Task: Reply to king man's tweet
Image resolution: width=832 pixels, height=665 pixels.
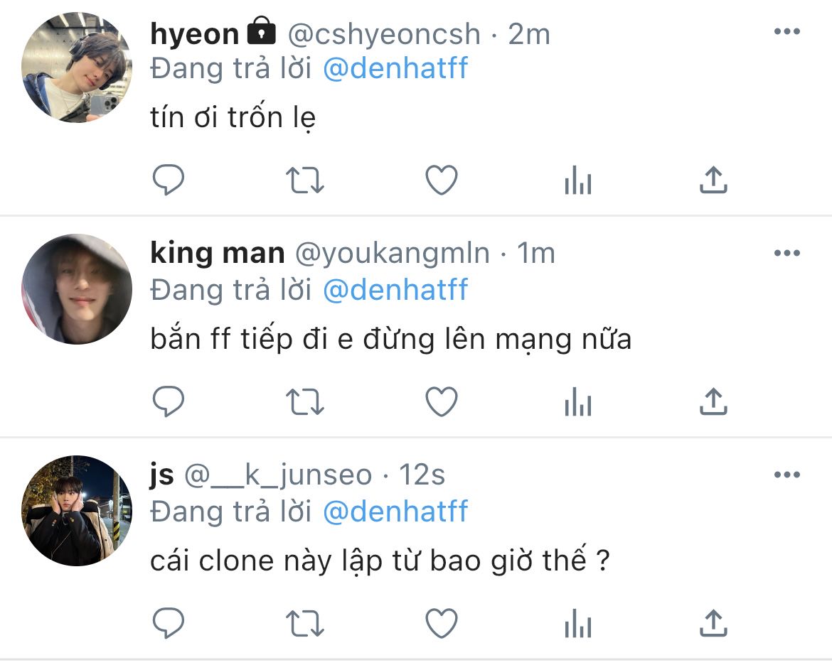Action: 169,402
